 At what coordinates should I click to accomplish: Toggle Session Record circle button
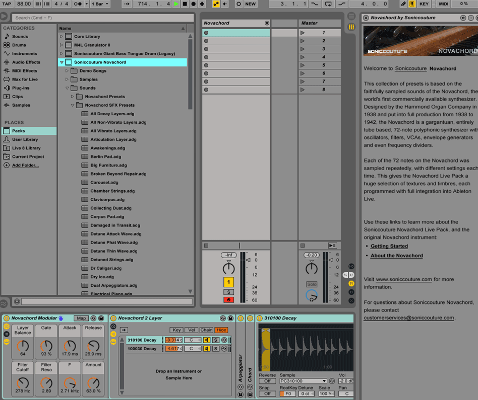point(238,4)
